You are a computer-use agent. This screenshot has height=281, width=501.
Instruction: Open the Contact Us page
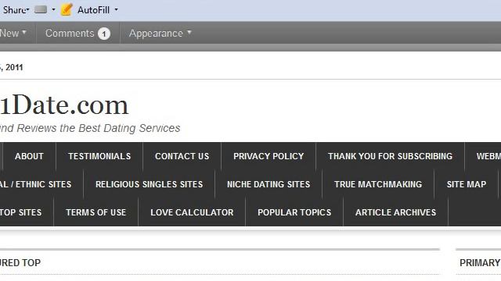coord(182,156)
